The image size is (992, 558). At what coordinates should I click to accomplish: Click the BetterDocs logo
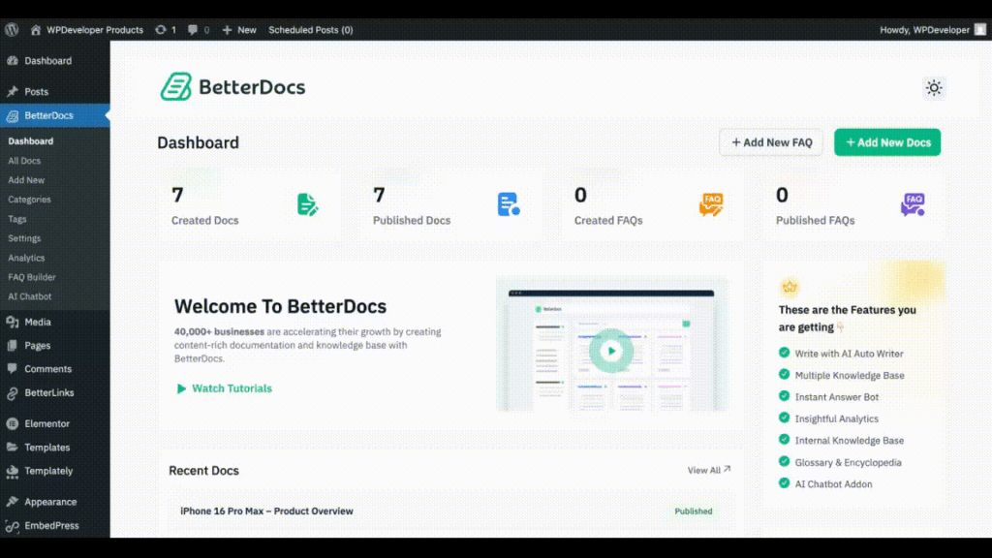232,86
